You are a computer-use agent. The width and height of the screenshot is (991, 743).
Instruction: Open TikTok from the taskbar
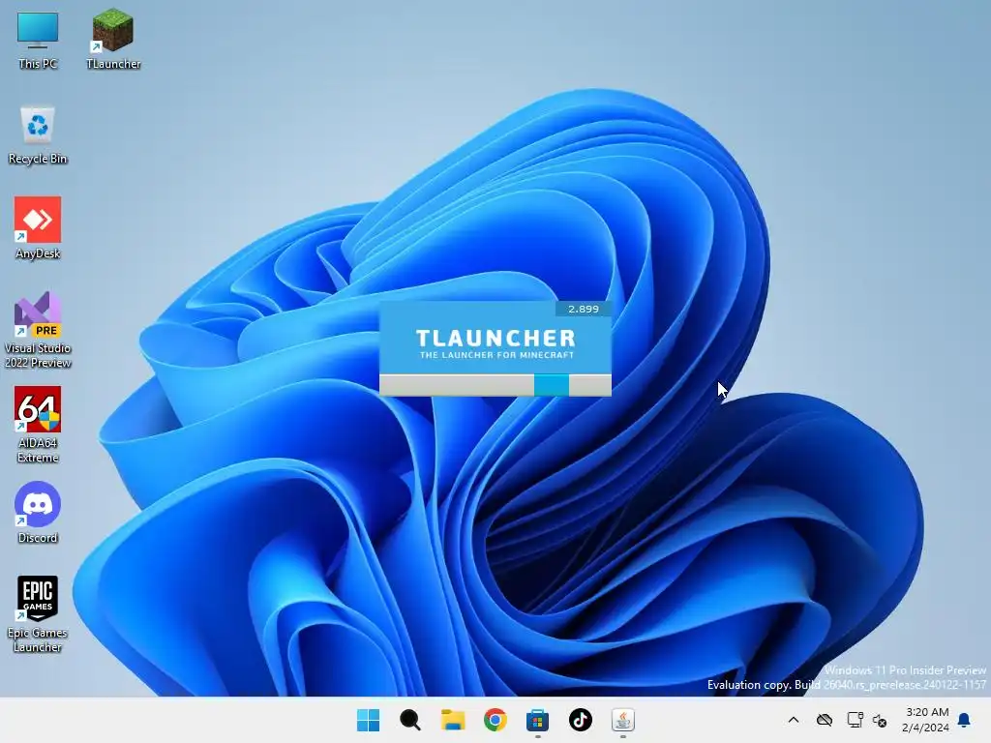pyautogui.click(x=581, y=720)
